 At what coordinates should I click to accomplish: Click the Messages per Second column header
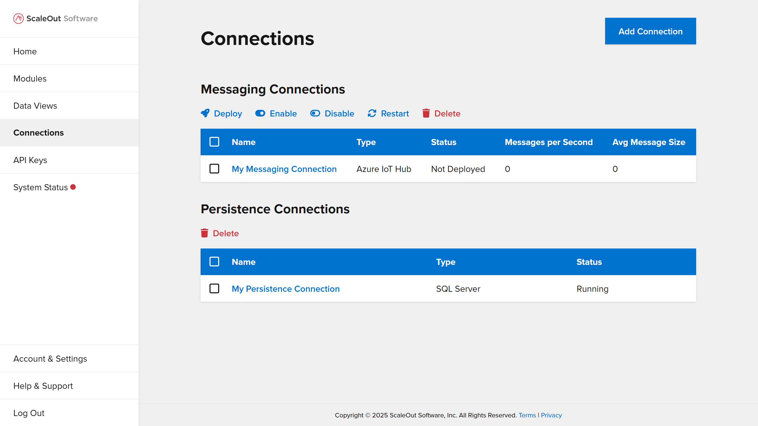pyautogui.click(x=549, y=142)
